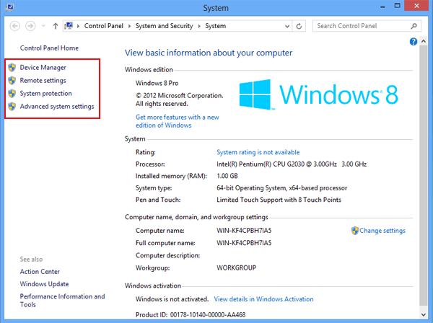The width and height of the screenshot is (433, 323).
Task: Click Product ID 00178-10140-00000-AA468
Action: pyautogui.click(x=191, y=315)
